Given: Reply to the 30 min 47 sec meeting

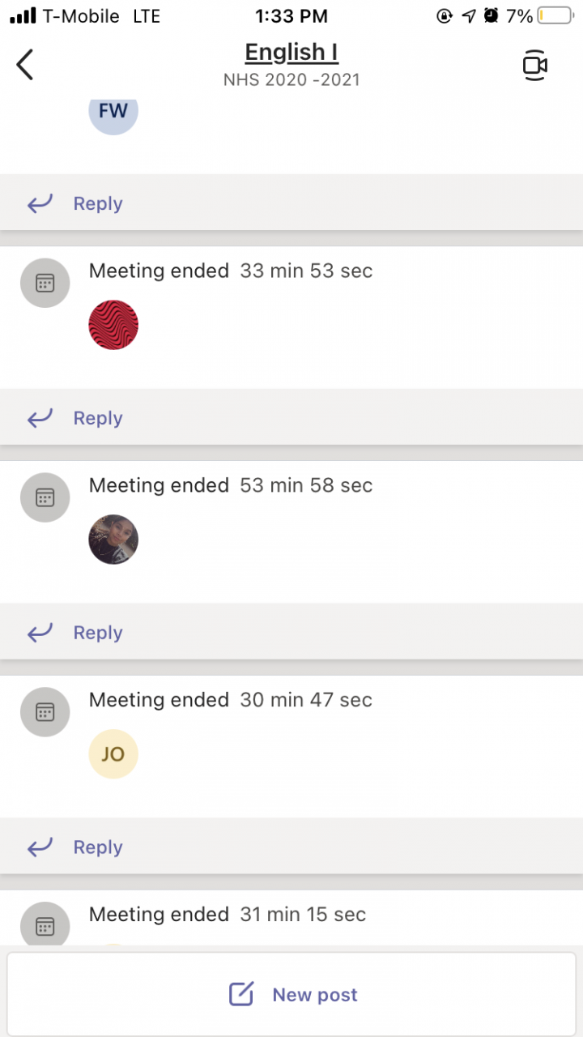Looking at the screenshot, I should 97,847.
